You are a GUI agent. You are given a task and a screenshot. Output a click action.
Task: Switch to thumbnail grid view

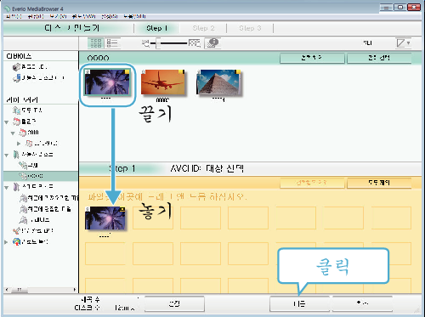click(x=96, y=43)
